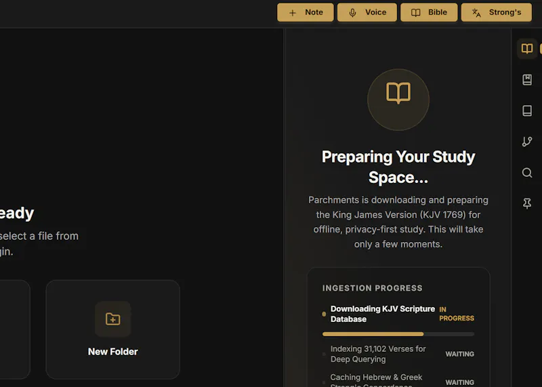
Task: Click 'Downloading KJV Scripture Database' text
Action: 382,314
